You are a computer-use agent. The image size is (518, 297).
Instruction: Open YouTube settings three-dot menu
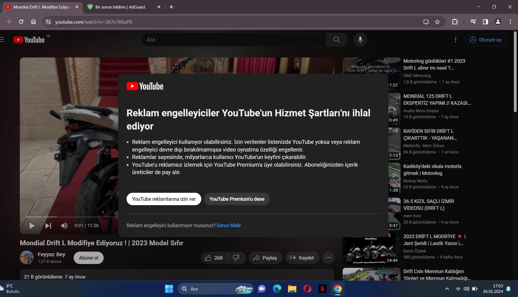coord(455,40)
